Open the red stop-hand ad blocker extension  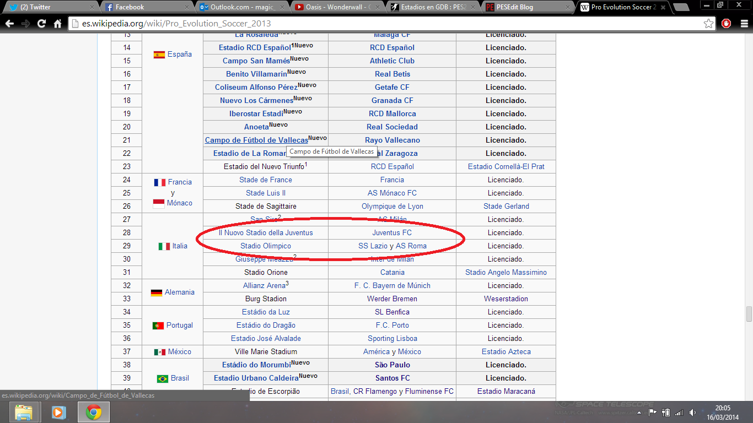(727, 24)
